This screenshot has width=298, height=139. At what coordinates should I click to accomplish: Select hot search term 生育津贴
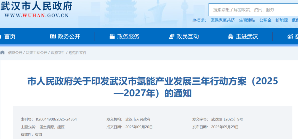coord(247,20)
